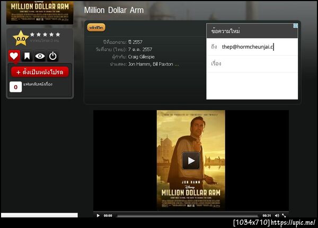Click the message body area
The image size is (318, 228).
(x=252, y=86)
